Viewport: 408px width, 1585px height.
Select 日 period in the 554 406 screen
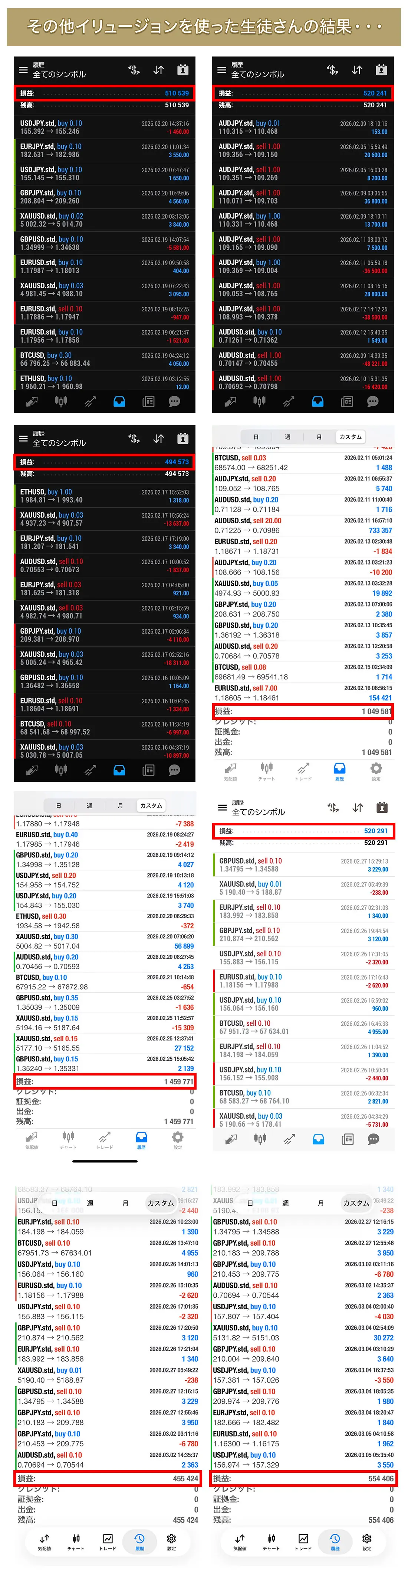[x=250, y=1203]
